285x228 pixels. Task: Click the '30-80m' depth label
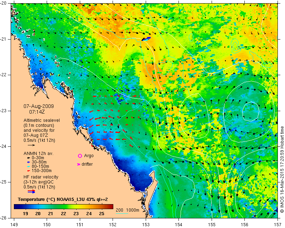(x=39, y=162)
